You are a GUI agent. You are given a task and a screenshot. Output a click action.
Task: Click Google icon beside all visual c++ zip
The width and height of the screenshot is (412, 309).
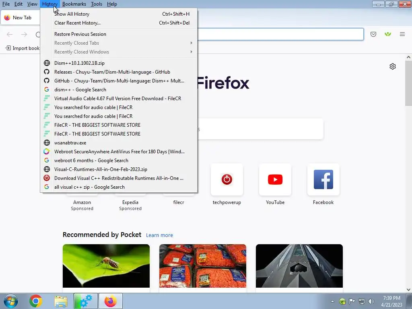pos(47,187)
